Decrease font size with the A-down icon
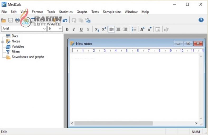Image resolution: width=208 pixels, height=135 pixels. tap(149, 29)
